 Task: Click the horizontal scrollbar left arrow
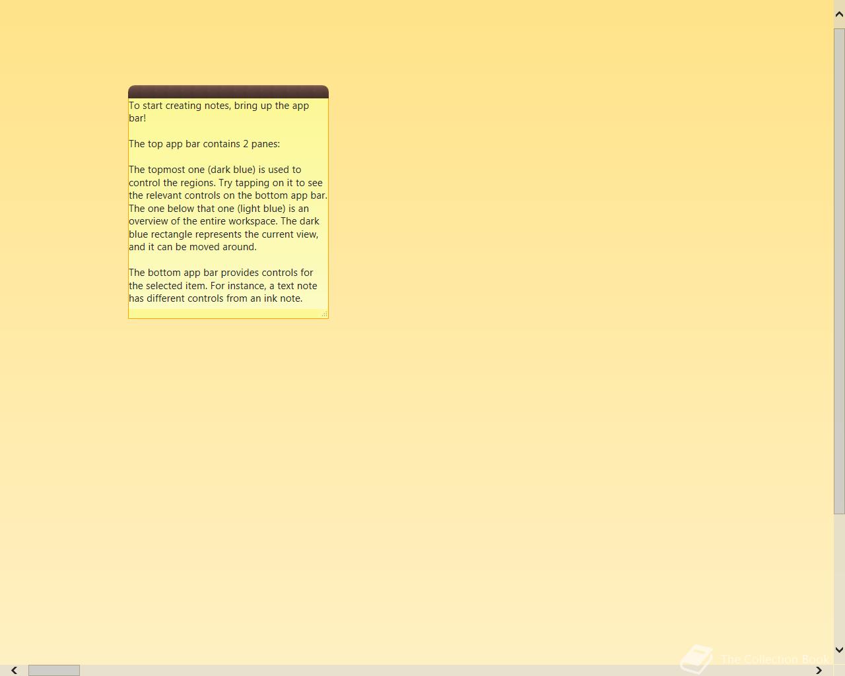14,670
